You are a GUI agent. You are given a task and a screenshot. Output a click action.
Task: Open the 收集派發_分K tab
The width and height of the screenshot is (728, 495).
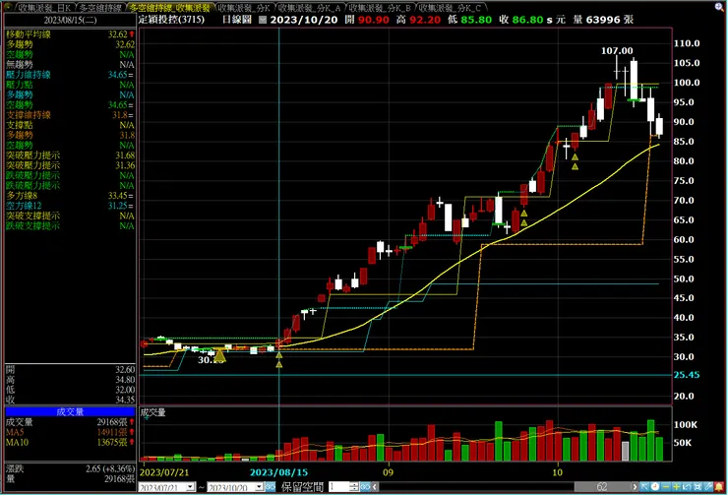[x=244, y=8]
